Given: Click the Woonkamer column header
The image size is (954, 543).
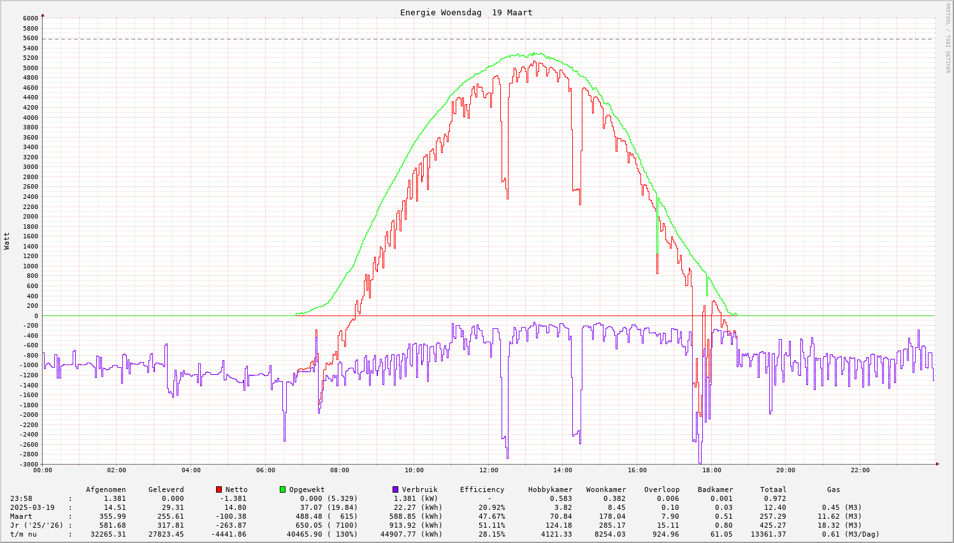Looking at the screenshot, I should [605, 489].
